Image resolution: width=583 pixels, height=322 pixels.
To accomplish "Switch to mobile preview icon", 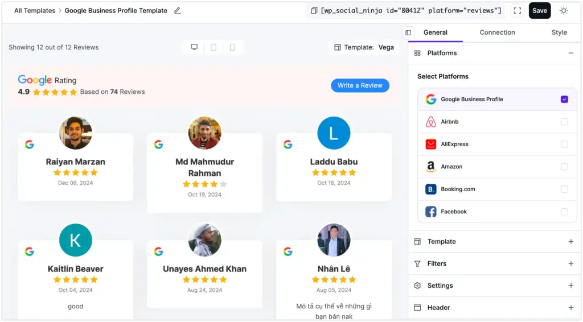I will tap(232, 47).
